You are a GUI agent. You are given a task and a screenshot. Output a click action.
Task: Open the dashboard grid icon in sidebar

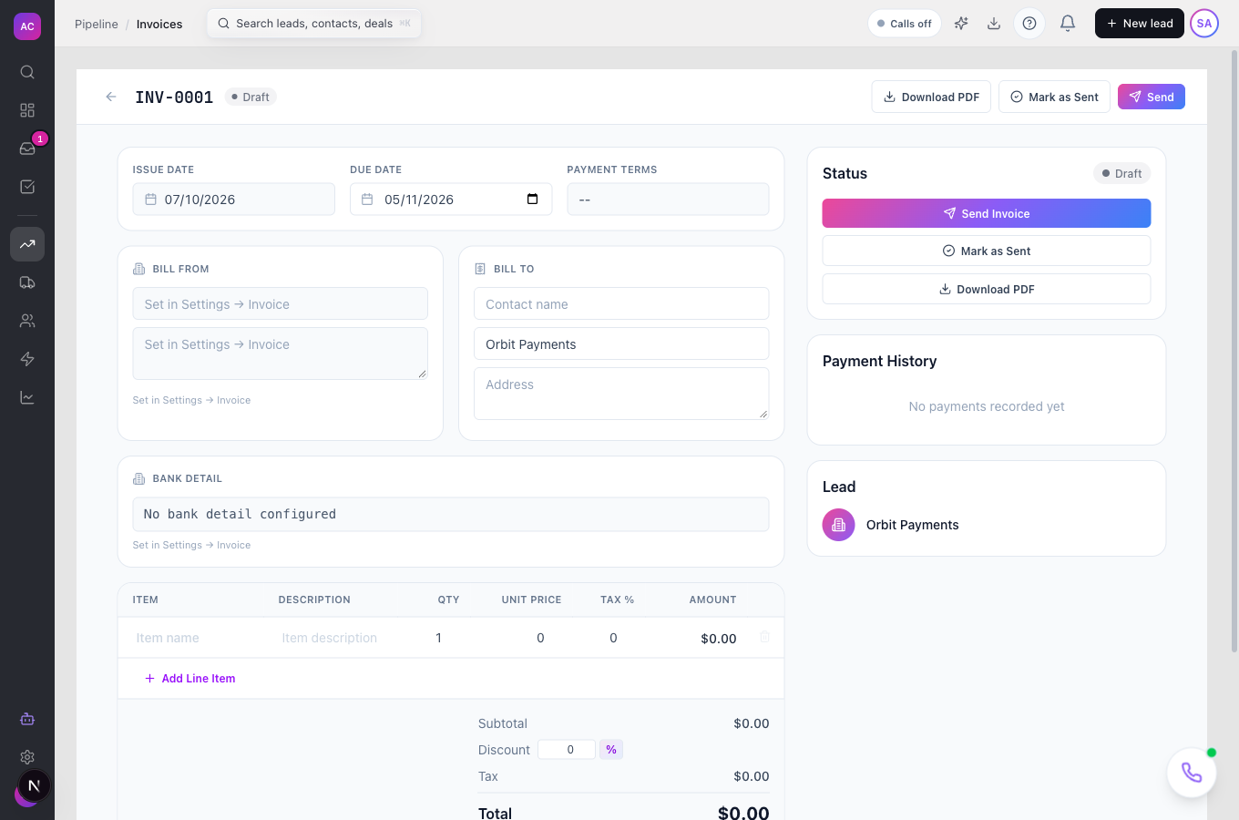(27, 110)
